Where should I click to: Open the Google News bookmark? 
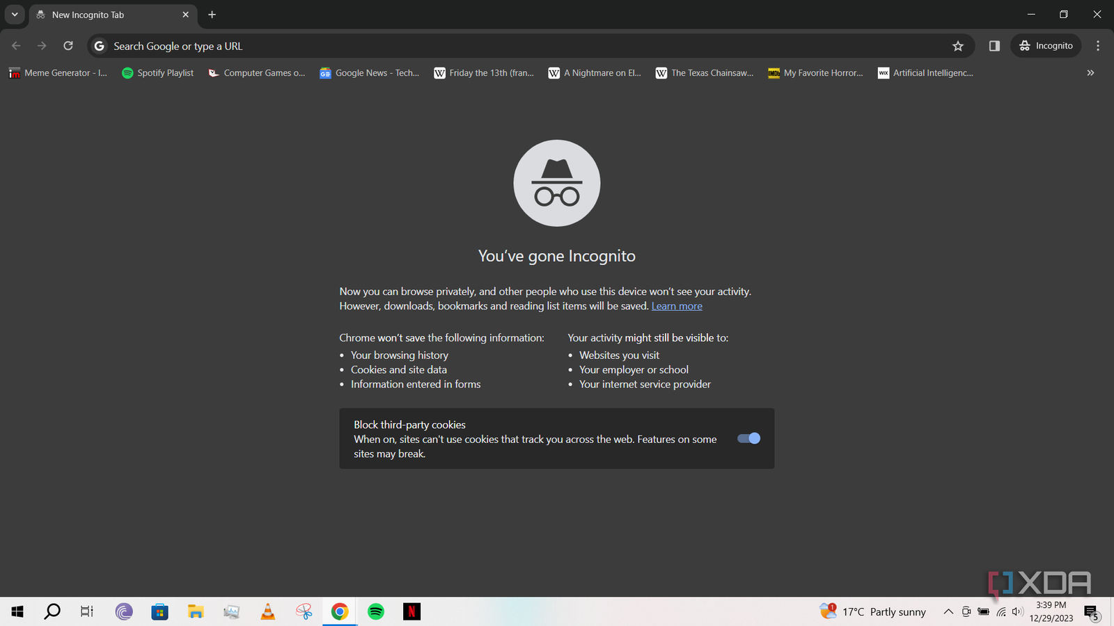[x=370, y=73]
